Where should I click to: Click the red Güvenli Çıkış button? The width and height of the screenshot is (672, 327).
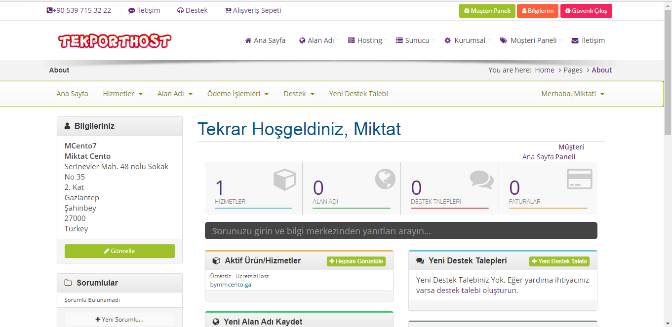point(586,11)
